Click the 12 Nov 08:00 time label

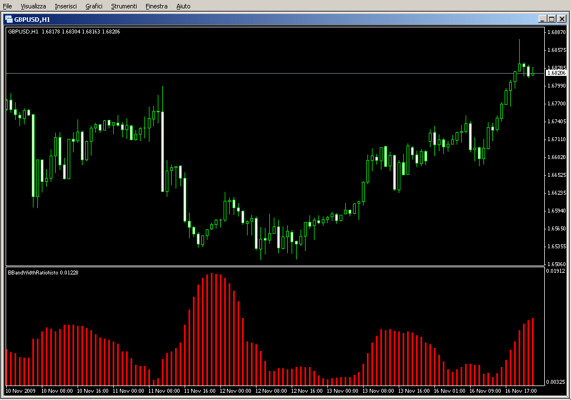pos(271,391)
